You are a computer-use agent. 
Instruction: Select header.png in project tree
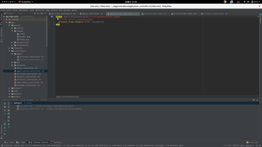[x=25, y=37]
